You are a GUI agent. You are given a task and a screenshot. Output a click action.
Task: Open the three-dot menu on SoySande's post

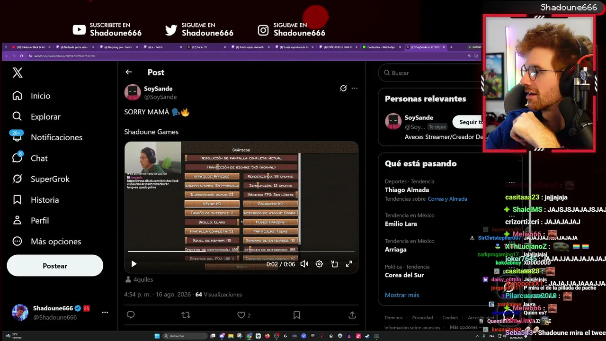click(355, 88)
